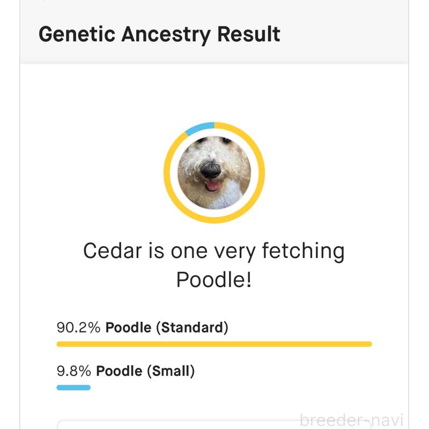Open the Poodle (Small) breed label
The image size is (429, 429).
click(145, 371)
